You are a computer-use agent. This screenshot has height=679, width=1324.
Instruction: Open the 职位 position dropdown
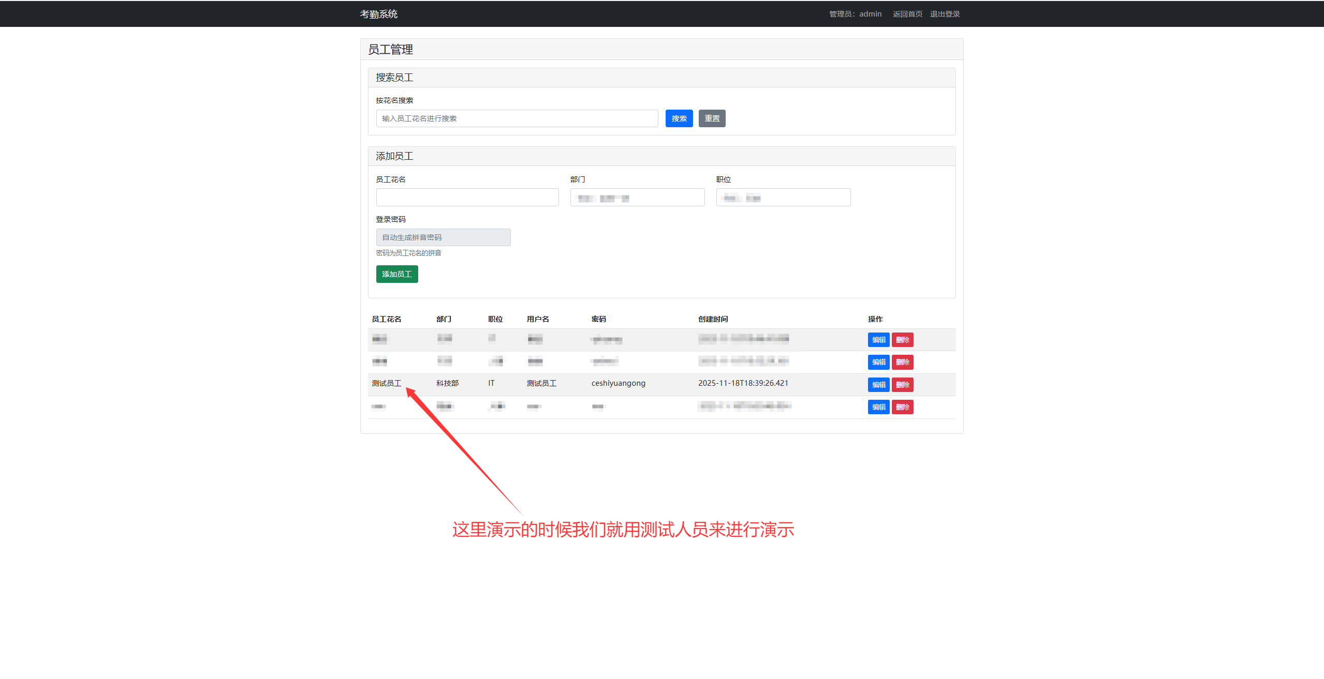coord(783,198)
